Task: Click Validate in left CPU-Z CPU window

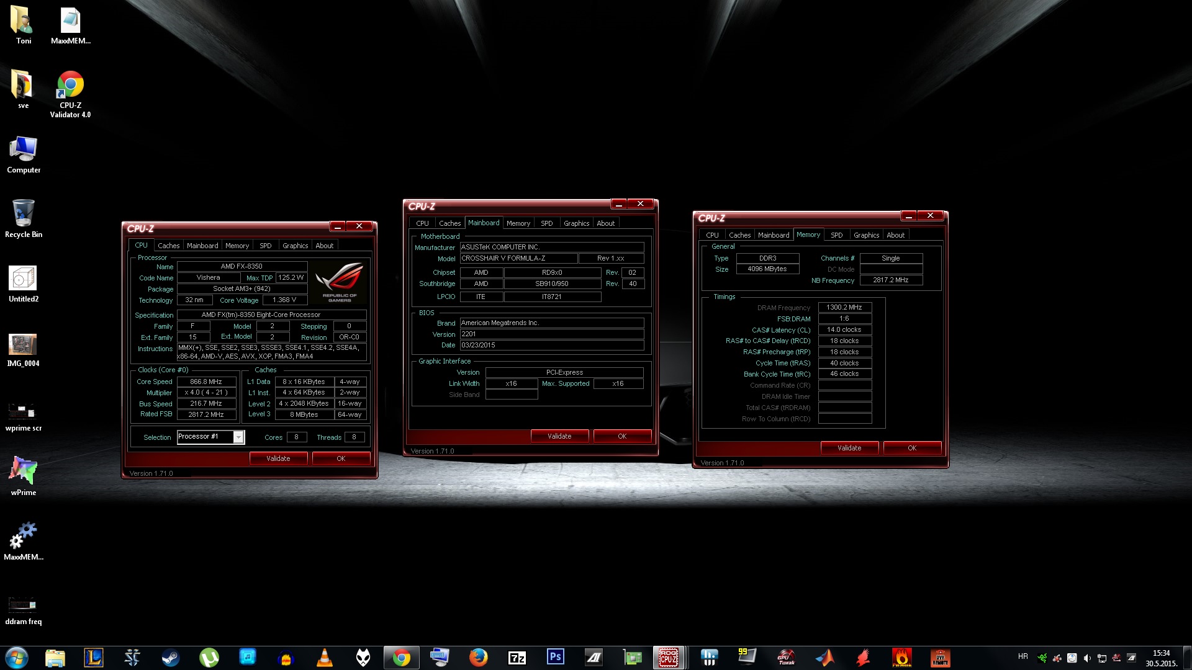Action: click(x=278, y=458)
